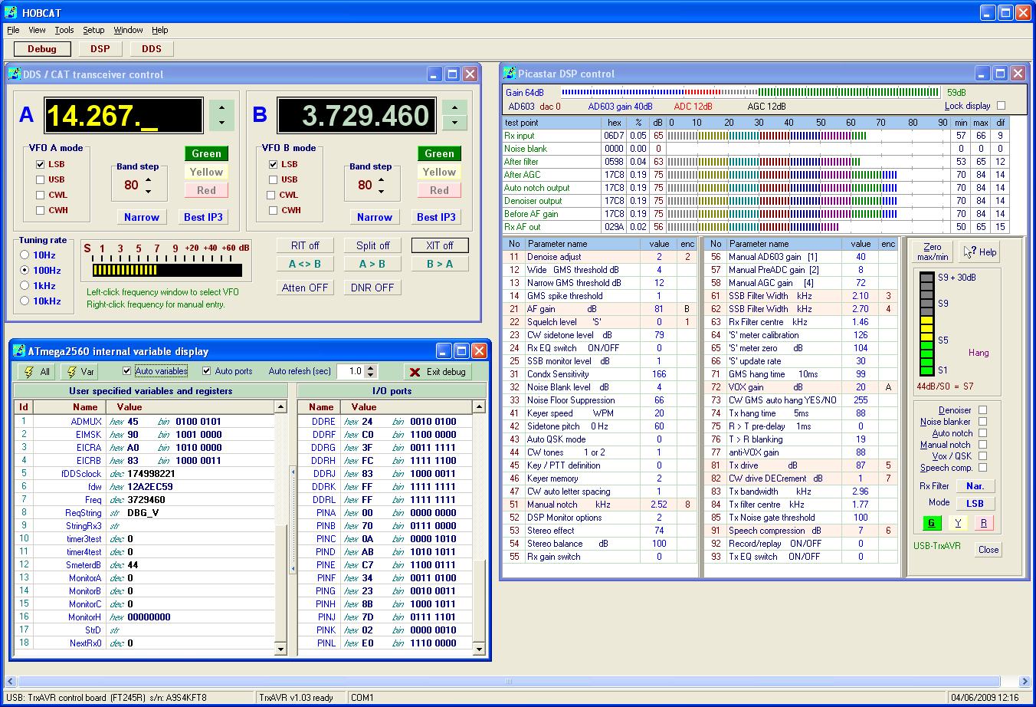Click the VFO A frequency display
The height and width of the screenshot is (707, 1036).
pyautogui.click(x=123, y=116)
